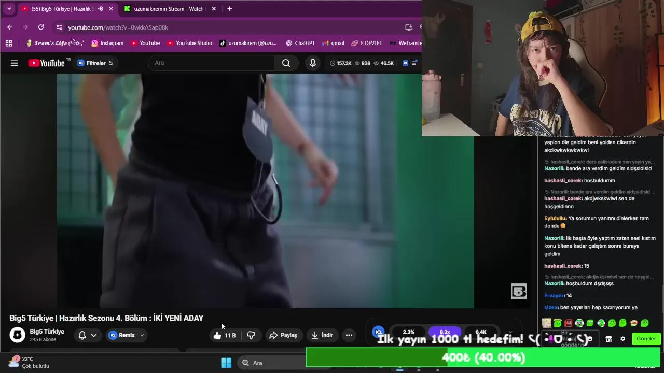Open the vidIQ stats menu icon in header
The width and height of the screenshot is (664, 373).
pos(414,63)
